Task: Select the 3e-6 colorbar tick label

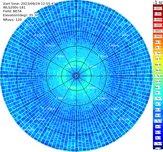Action: coord(158,70)
